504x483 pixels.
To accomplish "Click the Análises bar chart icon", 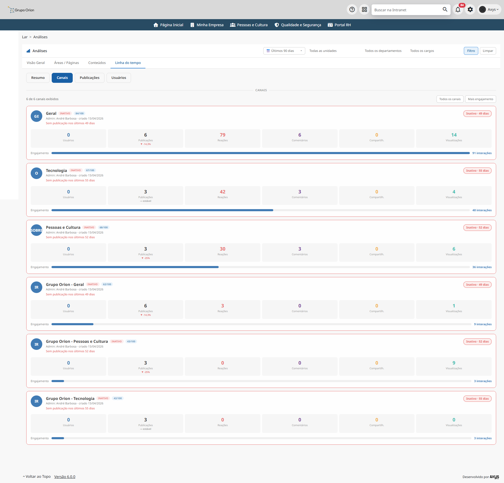I will [28, 51].
